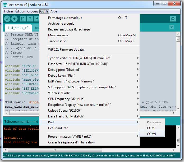The height and width of the screenshot is (162, 184).
Task: Choose Get Board Info
Action: 89,128
